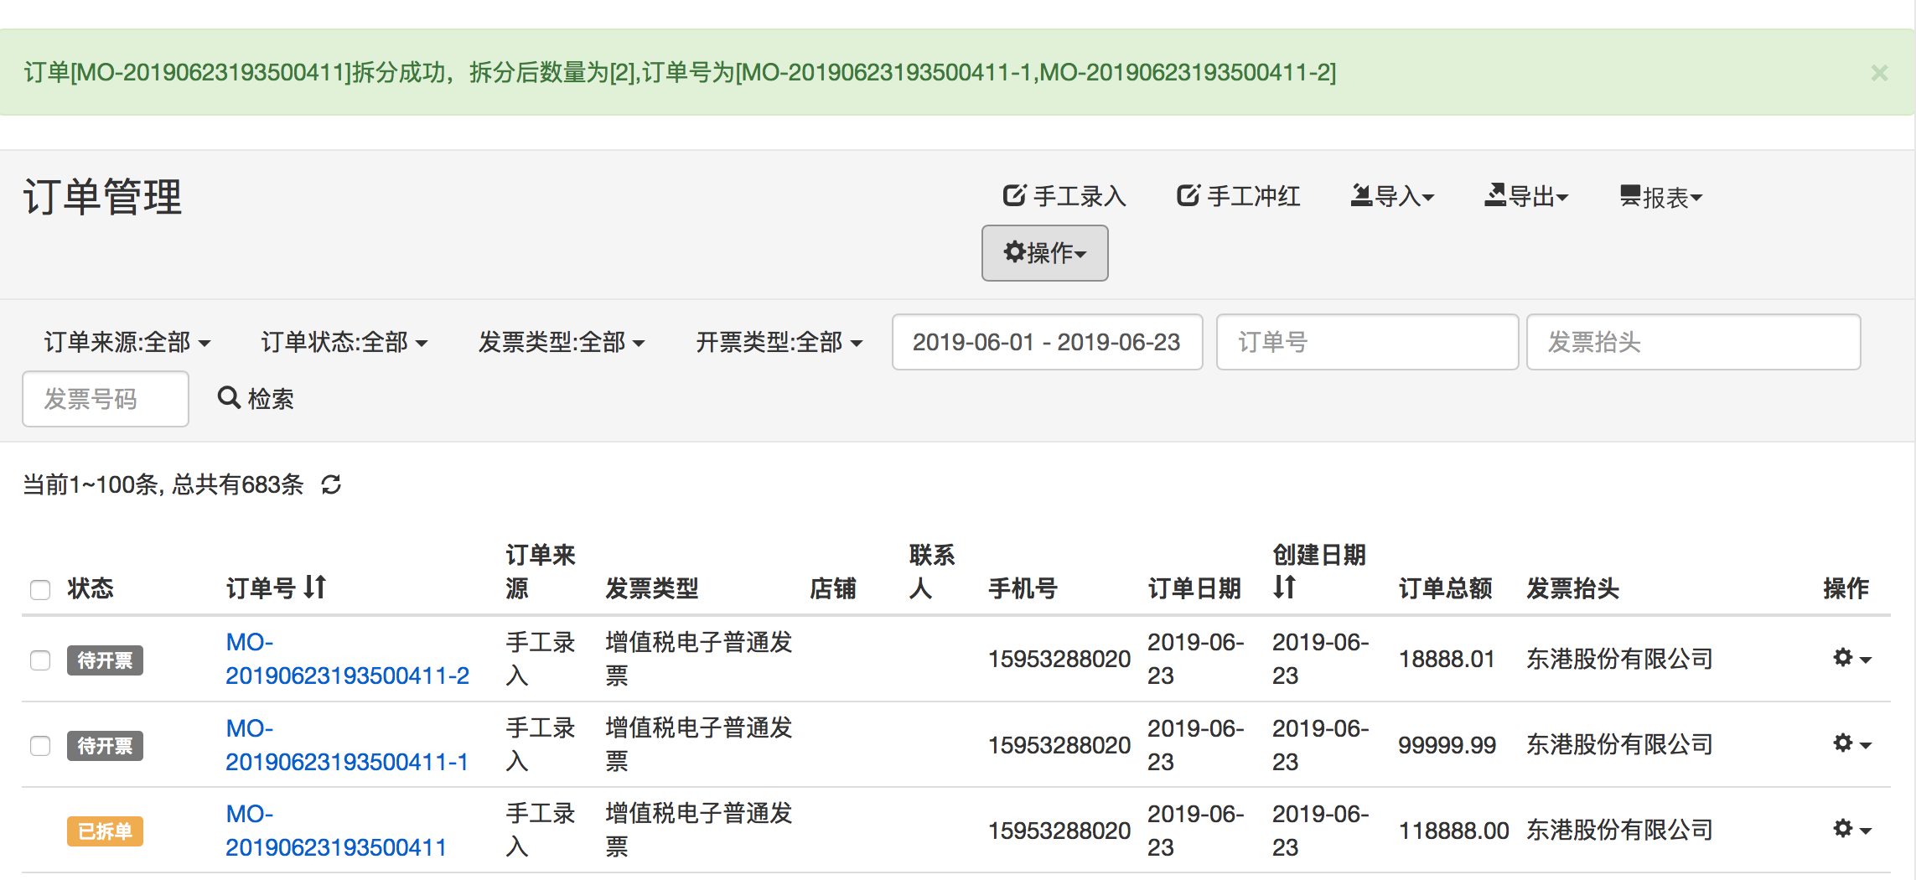Click the 手工冲红 button

pos(1238,196)
